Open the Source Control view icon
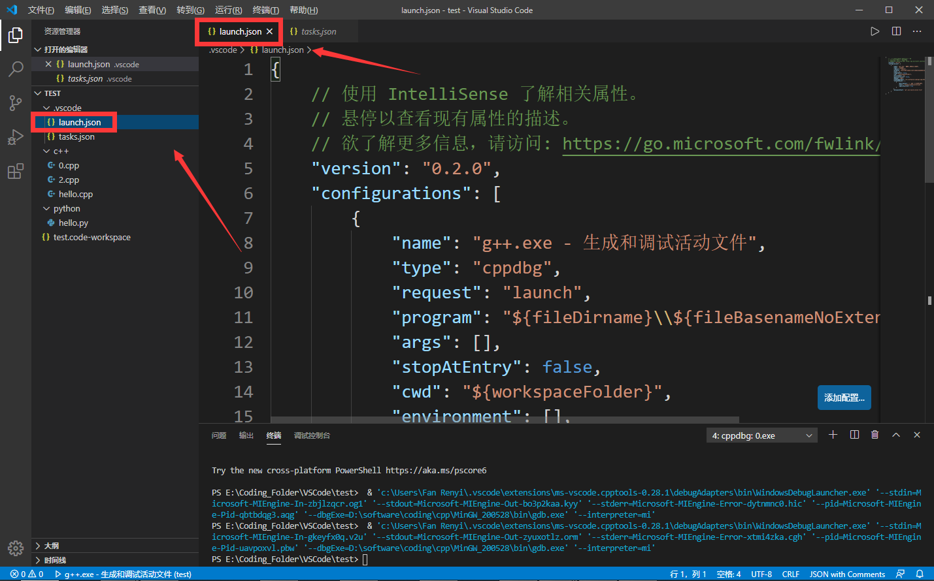This screenshot has height=581, width=934. (16, 102)
